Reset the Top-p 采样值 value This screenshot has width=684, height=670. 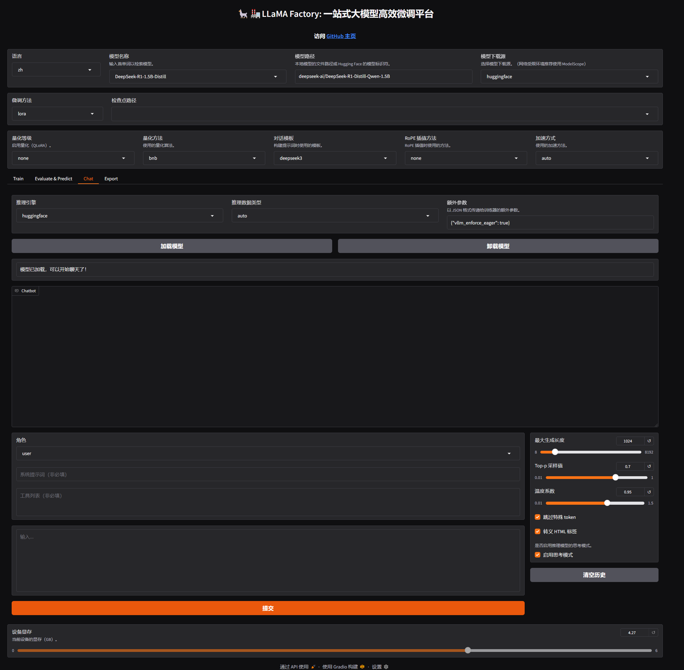pyautogui.click(x=649, y=466)
